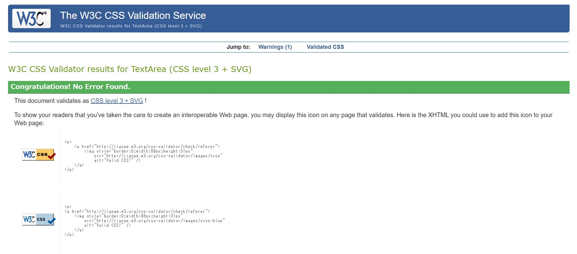Click the opening <p> tag in first snippet

(68, 142)
